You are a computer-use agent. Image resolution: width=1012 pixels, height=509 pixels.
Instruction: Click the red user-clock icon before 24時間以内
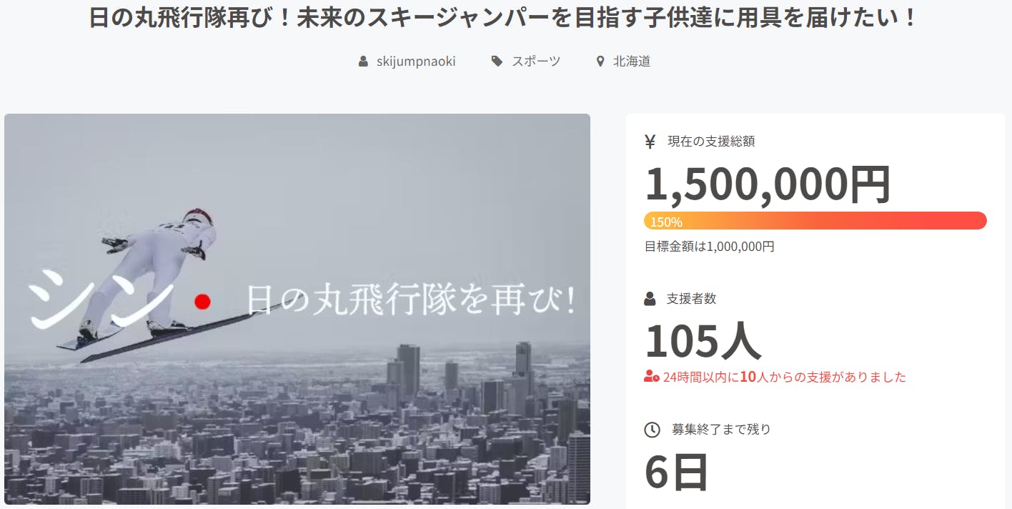[x=651, y=376]
